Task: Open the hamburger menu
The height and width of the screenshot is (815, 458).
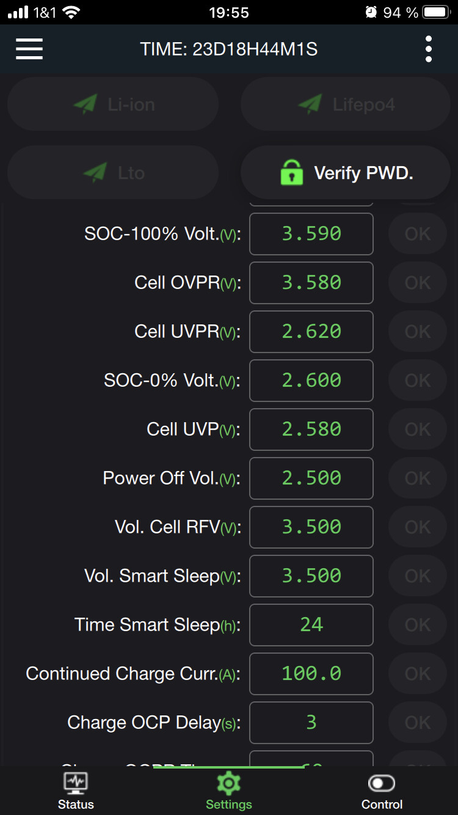Action: pos(29,49)
